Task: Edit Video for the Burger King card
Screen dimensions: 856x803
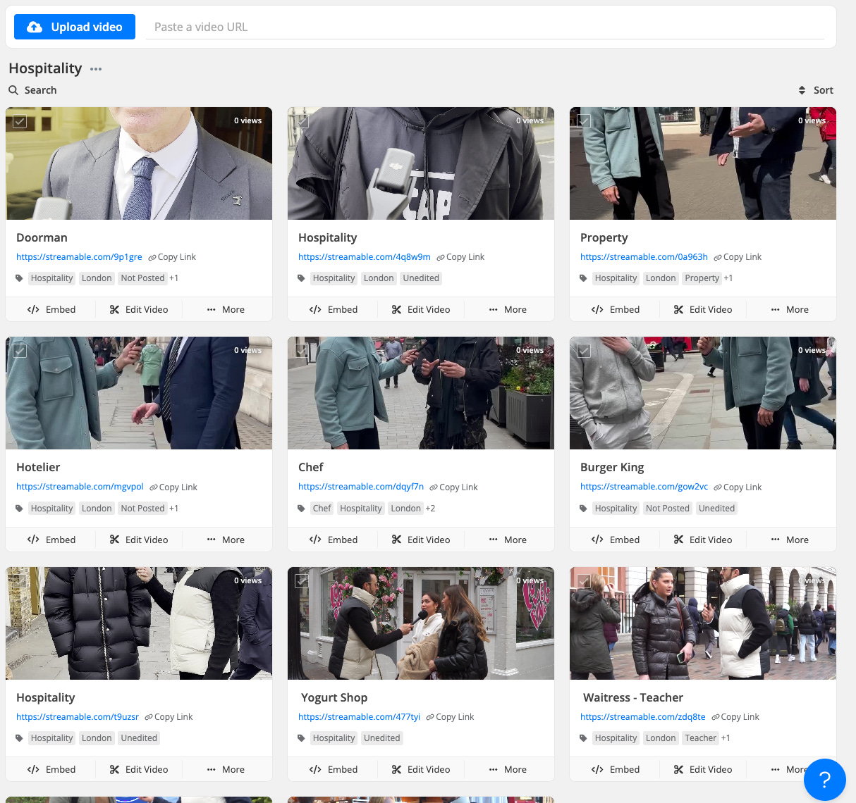Action: pyautogui.click(x=703, y=540)
